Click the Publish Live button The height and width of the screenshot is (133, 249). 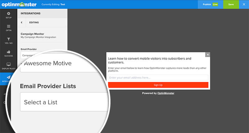coord(210,4)
